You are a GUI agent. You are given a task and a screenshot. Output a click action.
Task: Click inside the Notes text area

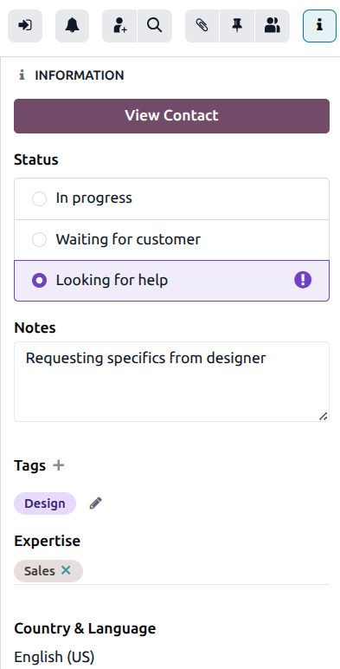171,381
